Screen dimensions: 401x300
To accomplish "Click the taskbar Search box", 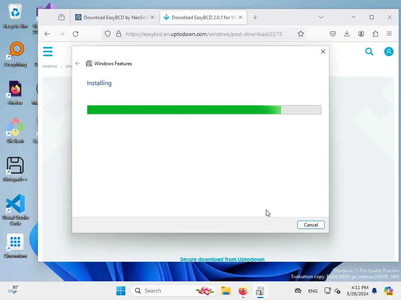I will tap(173, 291).
